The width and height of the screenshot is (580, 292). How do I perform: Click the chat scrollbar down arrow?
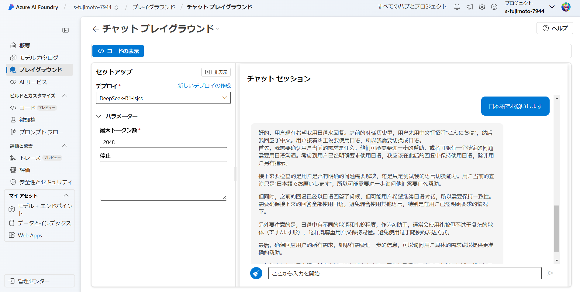pos(557,260)
